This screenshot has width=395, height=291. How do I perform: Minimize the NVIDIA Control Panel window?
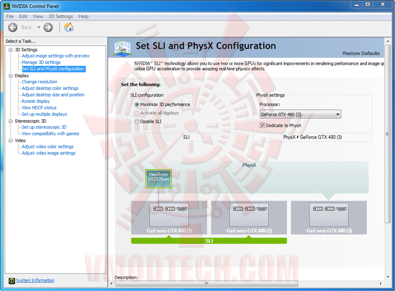[357, 4]
